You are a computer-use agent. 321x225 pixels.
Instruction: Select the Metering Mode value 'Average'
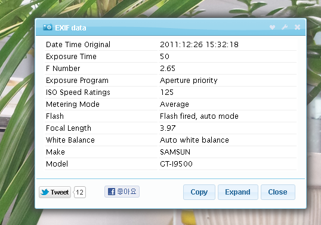point(174,104)
